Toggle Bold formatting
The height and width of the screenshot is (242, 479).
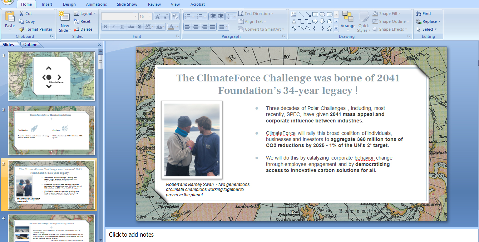105,27
